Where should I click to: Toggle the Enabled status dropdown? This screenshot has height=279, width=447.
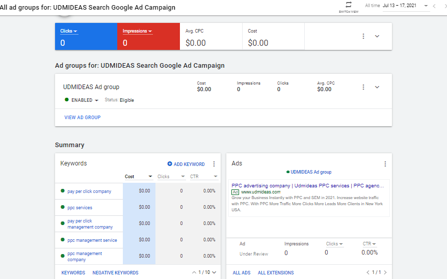coord(96,101)
